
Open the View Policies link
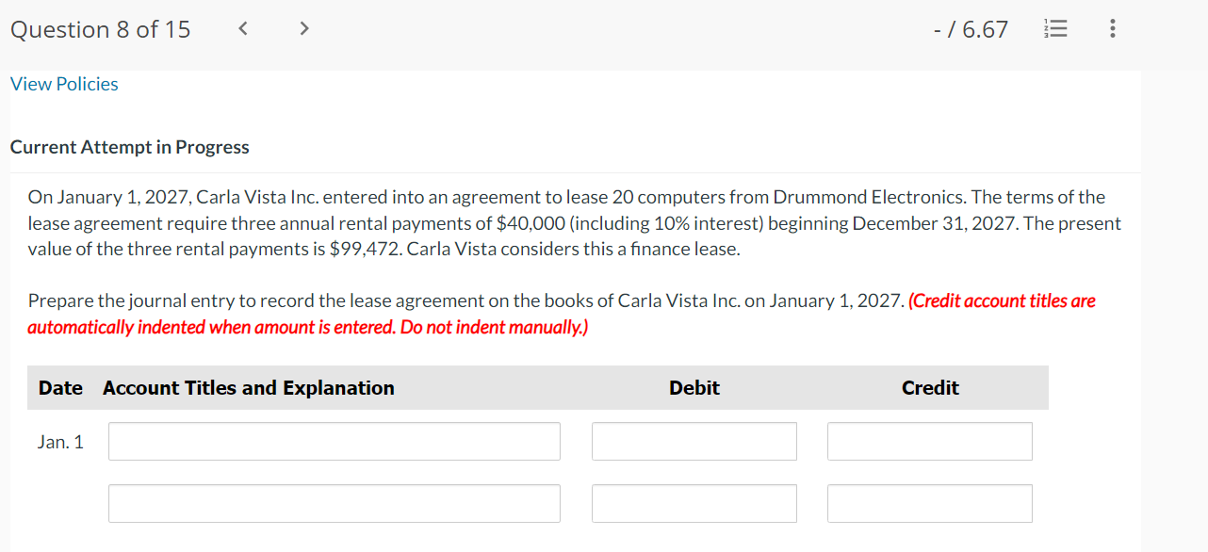coord(64,84)
